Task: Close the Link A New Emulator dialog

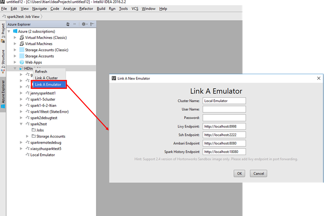Action: (x=319, y=78)
